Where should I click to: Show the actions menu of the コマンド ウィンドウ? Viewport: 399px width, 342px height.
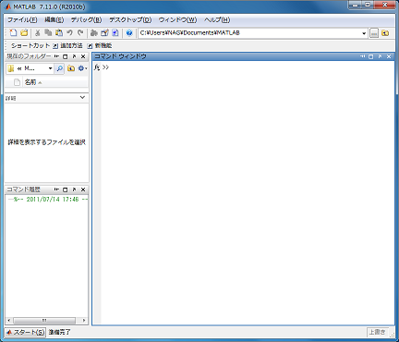coord(362,56)
